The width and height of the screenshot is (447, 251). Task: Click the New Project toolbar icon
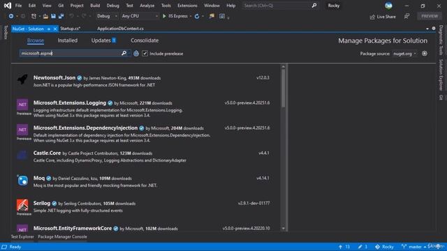tap(34, 16)
